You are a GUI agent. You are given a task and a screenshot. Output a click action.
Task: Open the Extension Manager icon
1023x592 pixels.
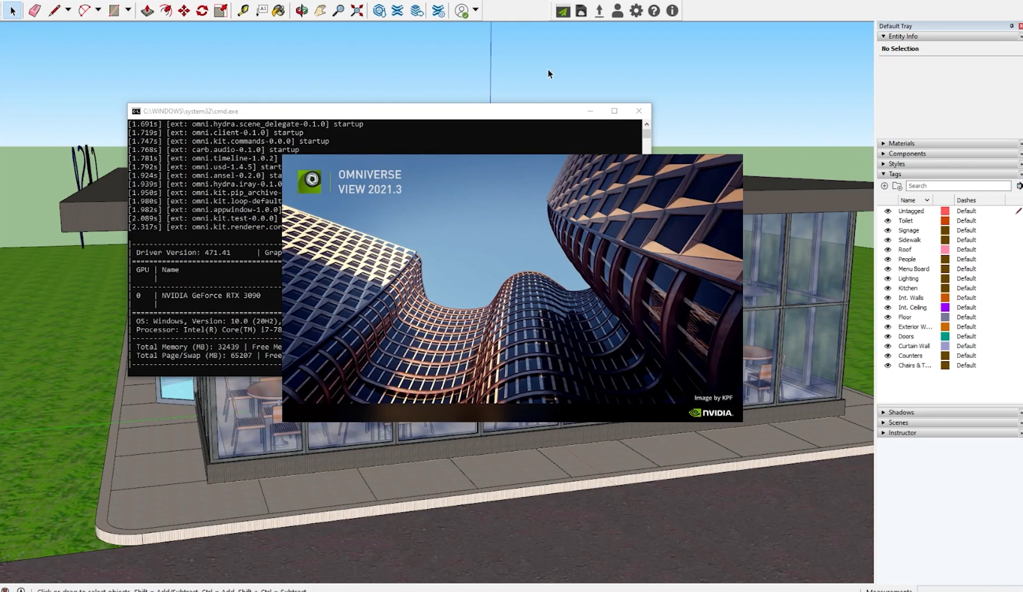tap(438, 11)
